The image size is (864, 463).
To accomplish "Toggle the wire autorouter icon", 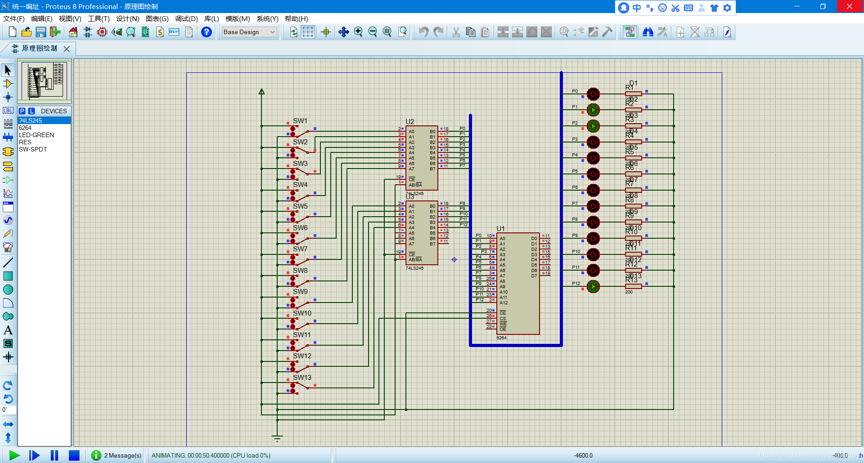I will point(630,32).
